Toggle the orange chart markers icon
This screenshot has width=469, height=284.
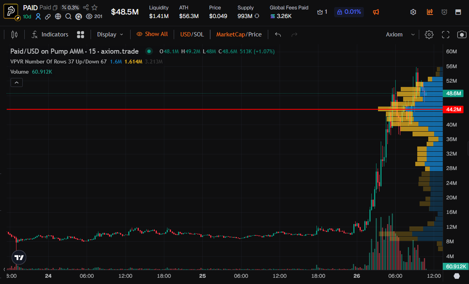click(x=430, y=12)
